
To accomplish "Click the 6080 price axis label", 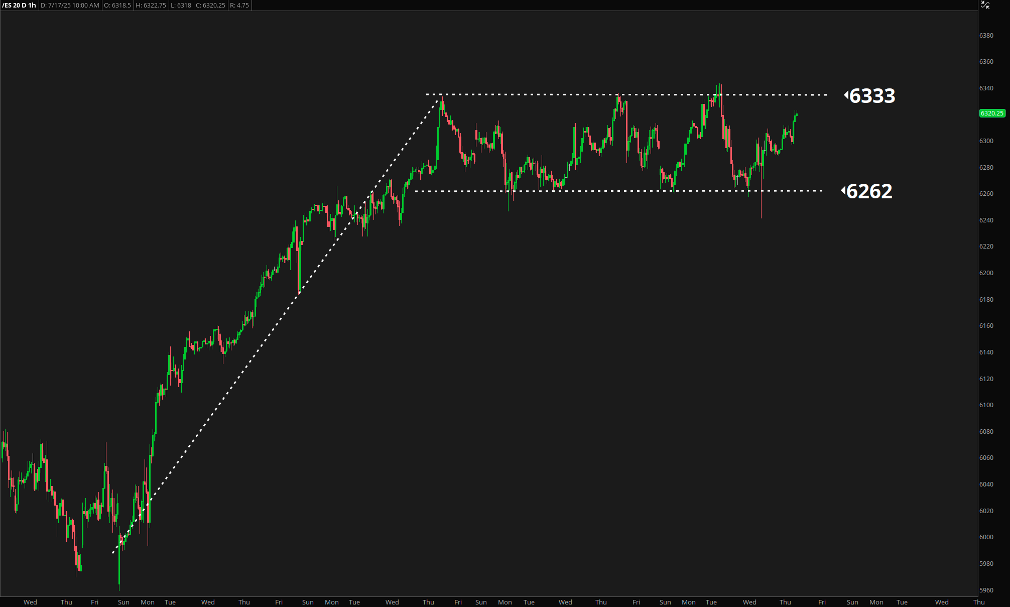I will coord(986,432).
